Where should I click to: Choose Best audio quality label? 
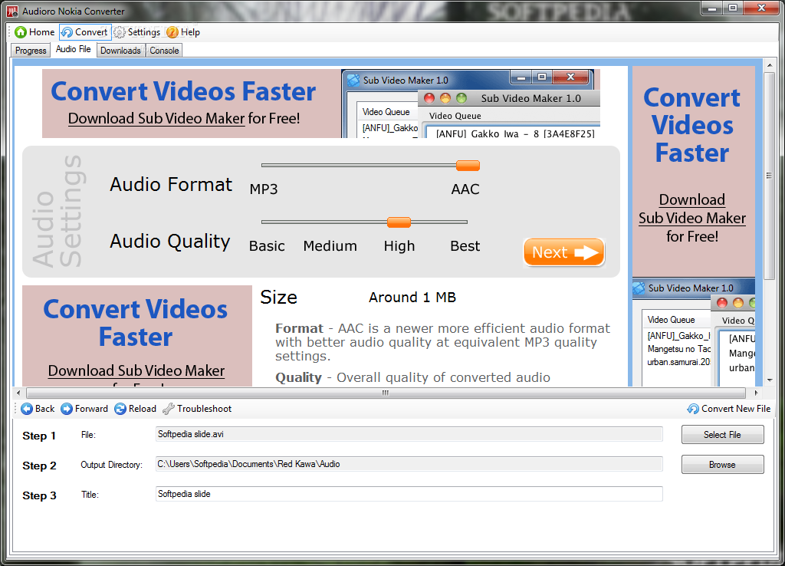pos(465,246)
